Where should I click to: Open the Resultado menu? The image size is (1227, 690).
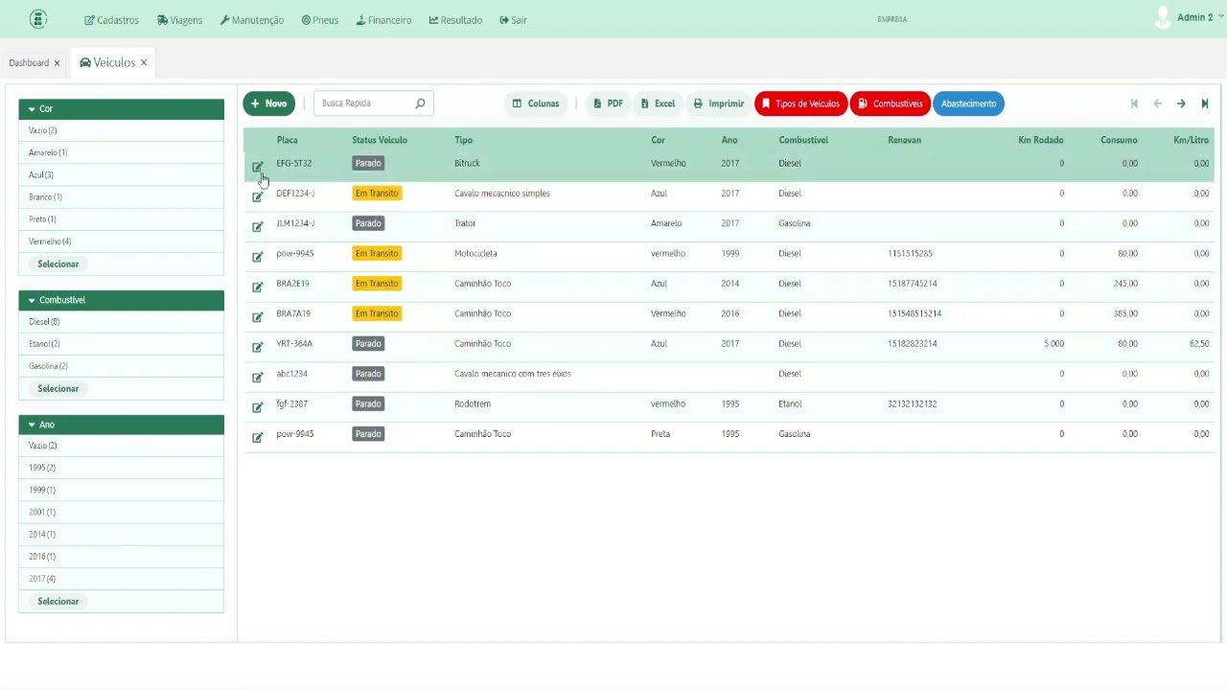(x=455, y=20)
